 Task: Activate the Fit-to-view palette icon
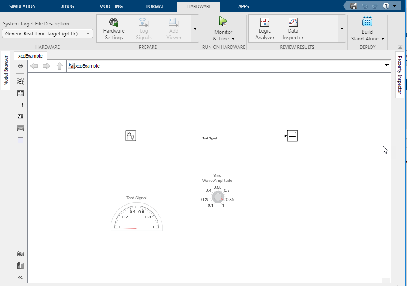[20, 93]
